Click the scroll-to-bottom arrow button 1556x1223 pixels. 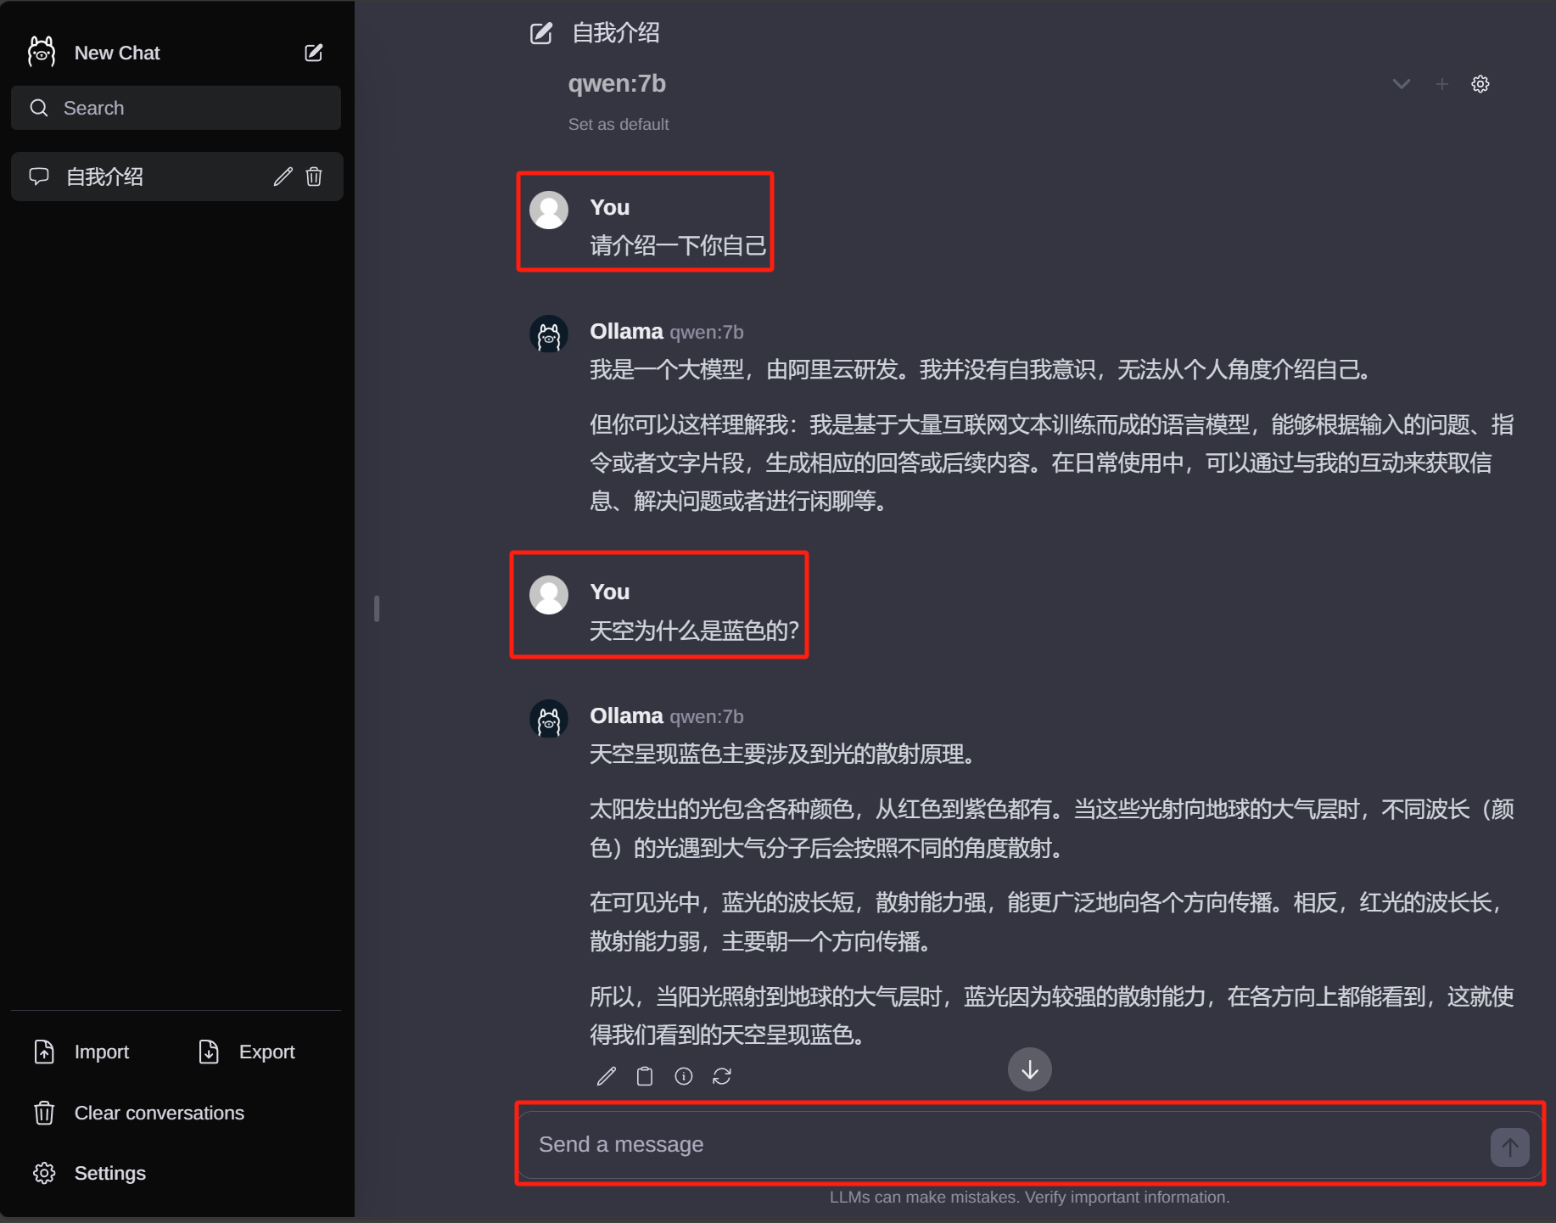1029,1069
